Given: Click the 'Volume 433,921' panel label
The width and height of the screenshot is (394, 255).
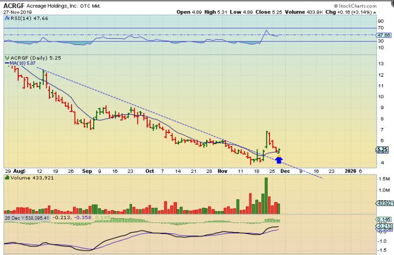Looking at the screenshot, I should (32, 178).
